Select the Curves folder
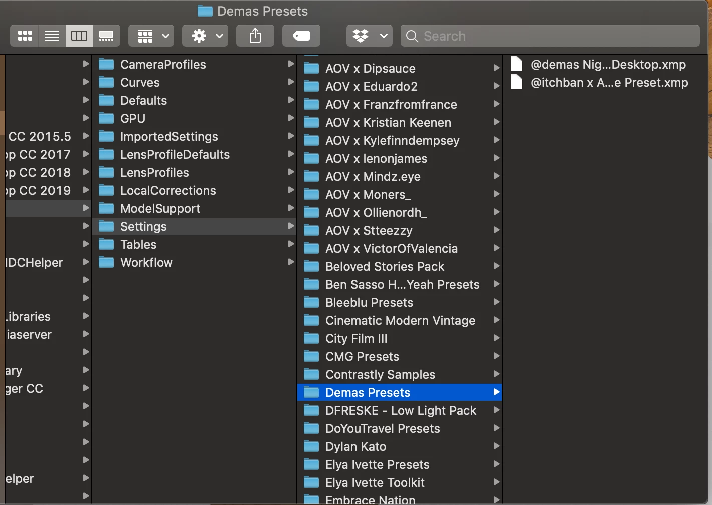 194,82
